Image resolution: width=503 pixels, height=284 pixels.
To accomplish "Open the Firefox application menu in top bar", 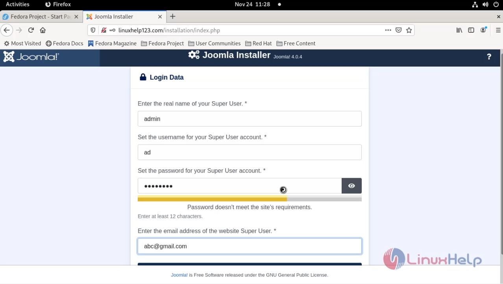I will 58,4.
